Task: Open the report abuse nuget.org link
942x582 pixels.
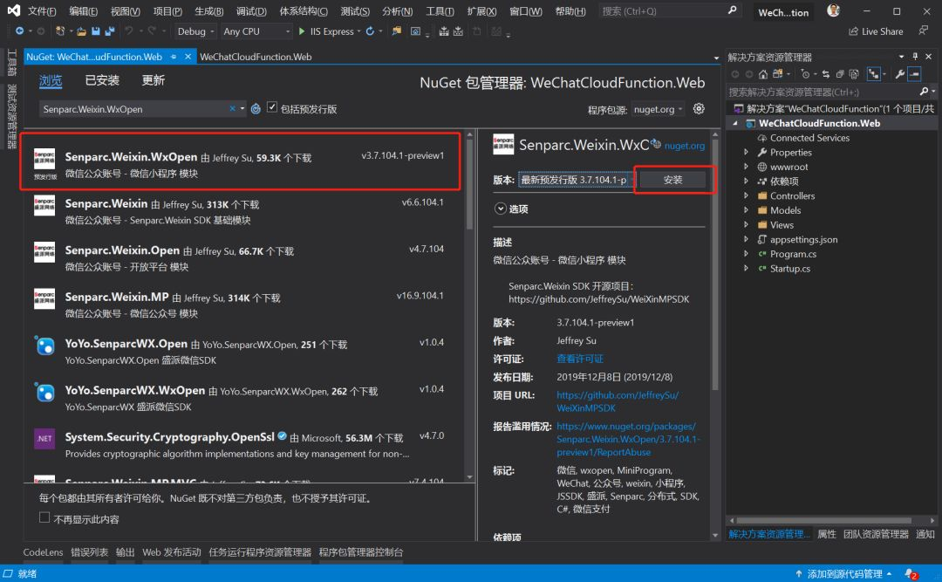Action: coord(627,439)
